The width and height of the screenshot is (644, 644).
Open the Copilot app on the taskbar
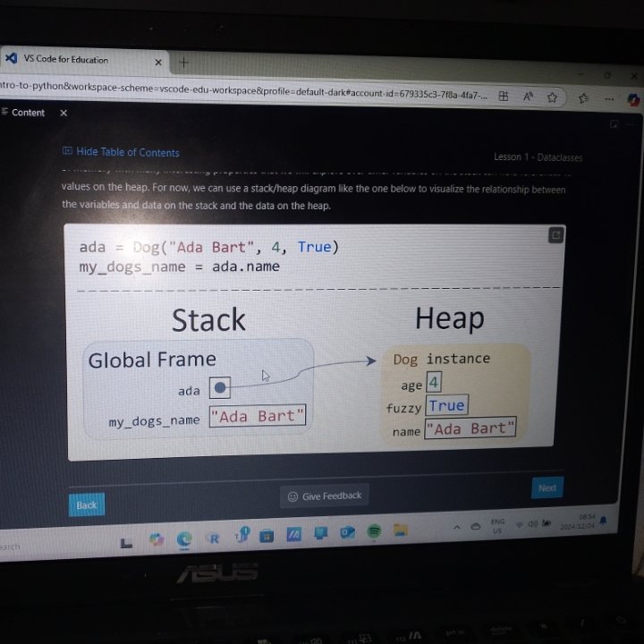point(157,538)
